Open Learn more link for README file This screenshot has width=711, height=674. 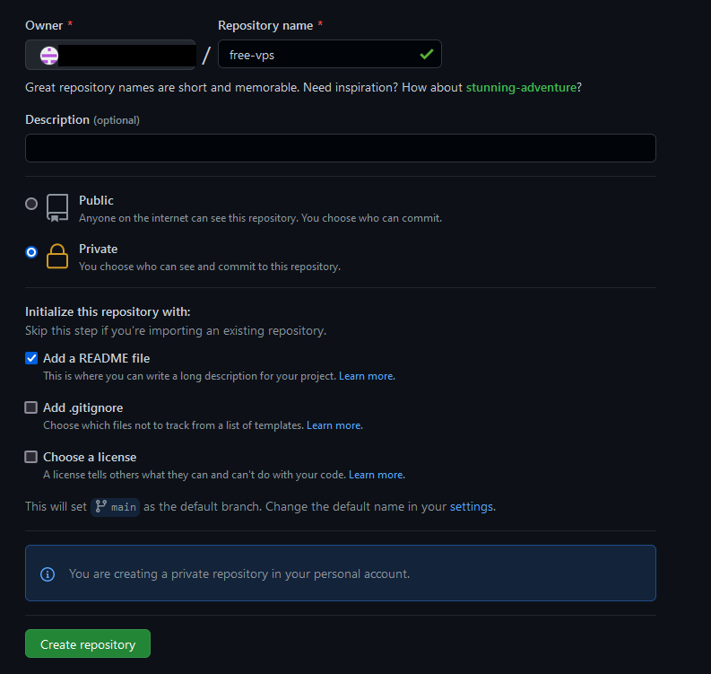point(366,376)
